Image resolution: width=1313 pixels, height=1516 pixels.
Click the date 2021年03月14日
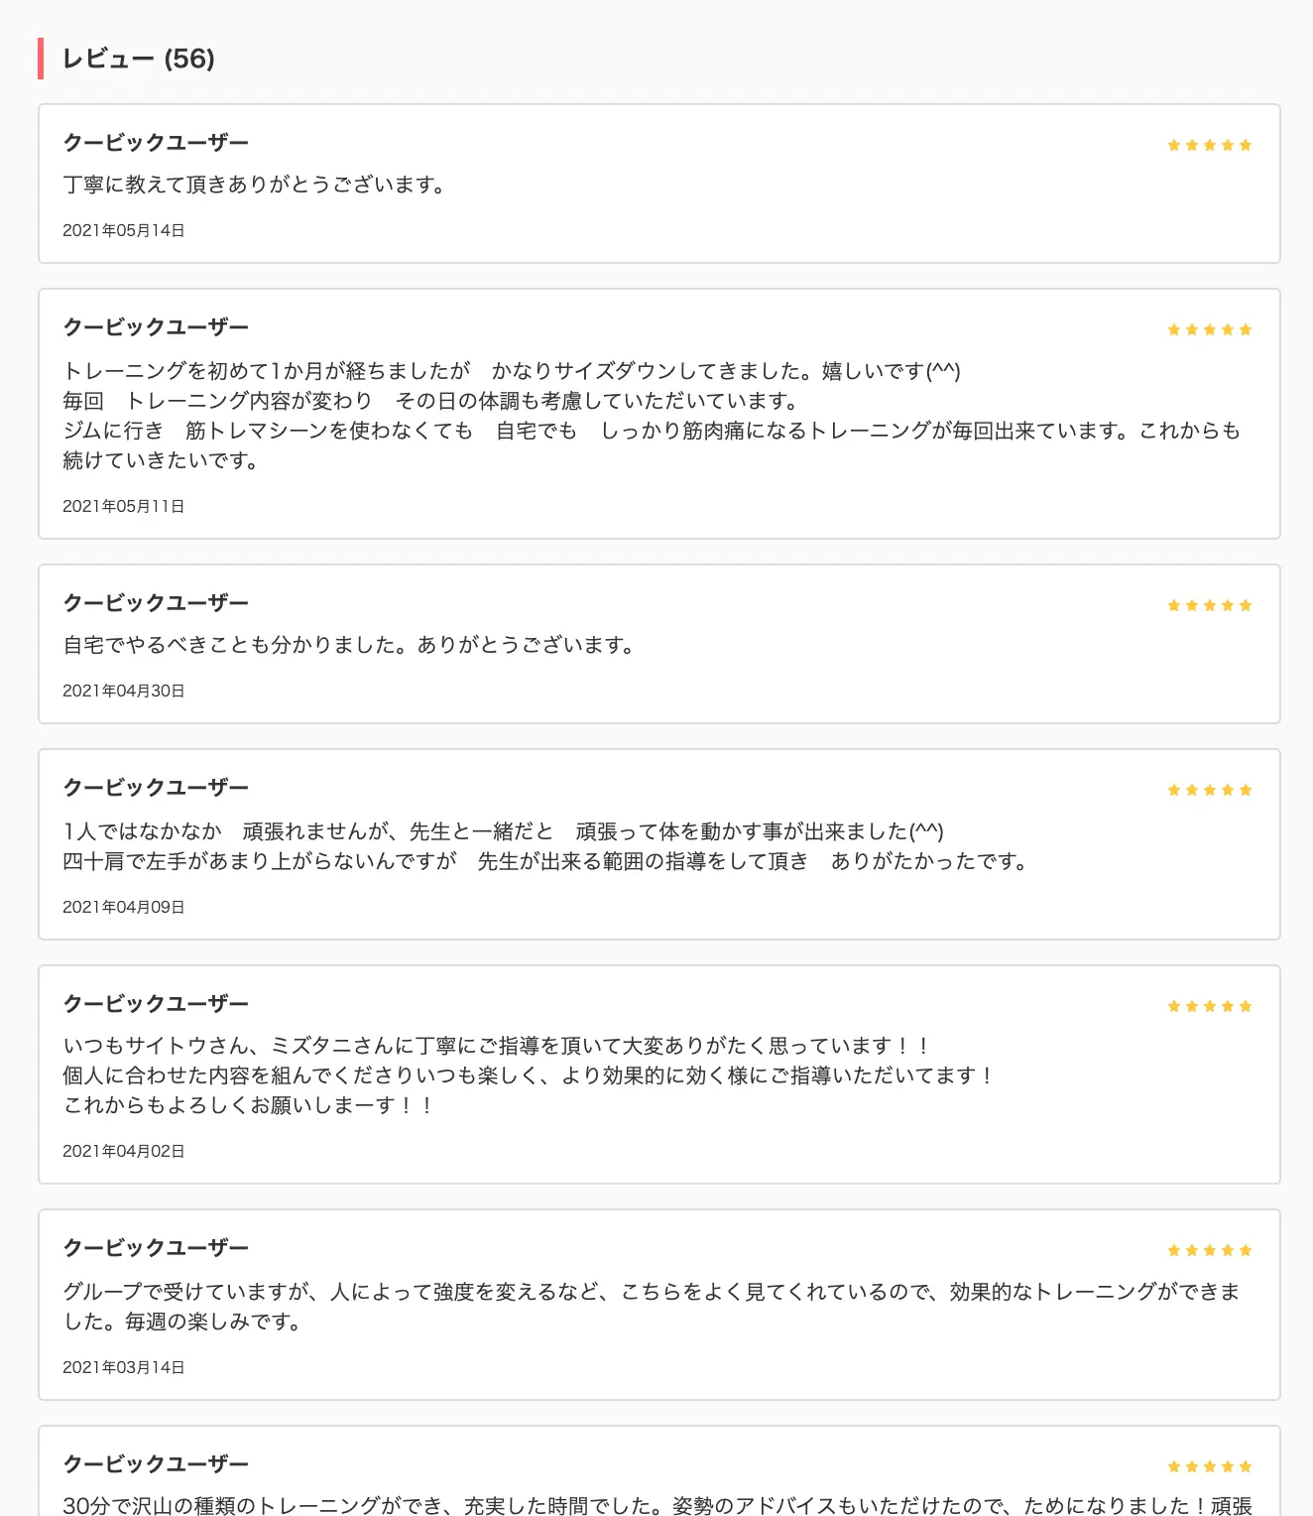point(124,1367)
